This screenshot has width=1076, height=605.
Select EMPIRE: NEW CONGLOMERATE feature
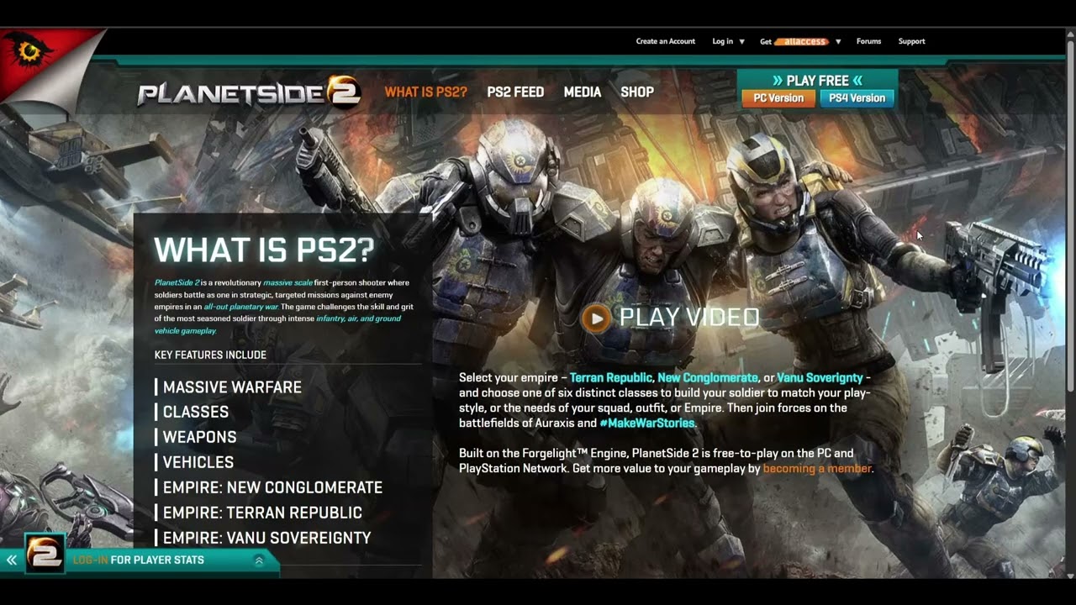272,487
